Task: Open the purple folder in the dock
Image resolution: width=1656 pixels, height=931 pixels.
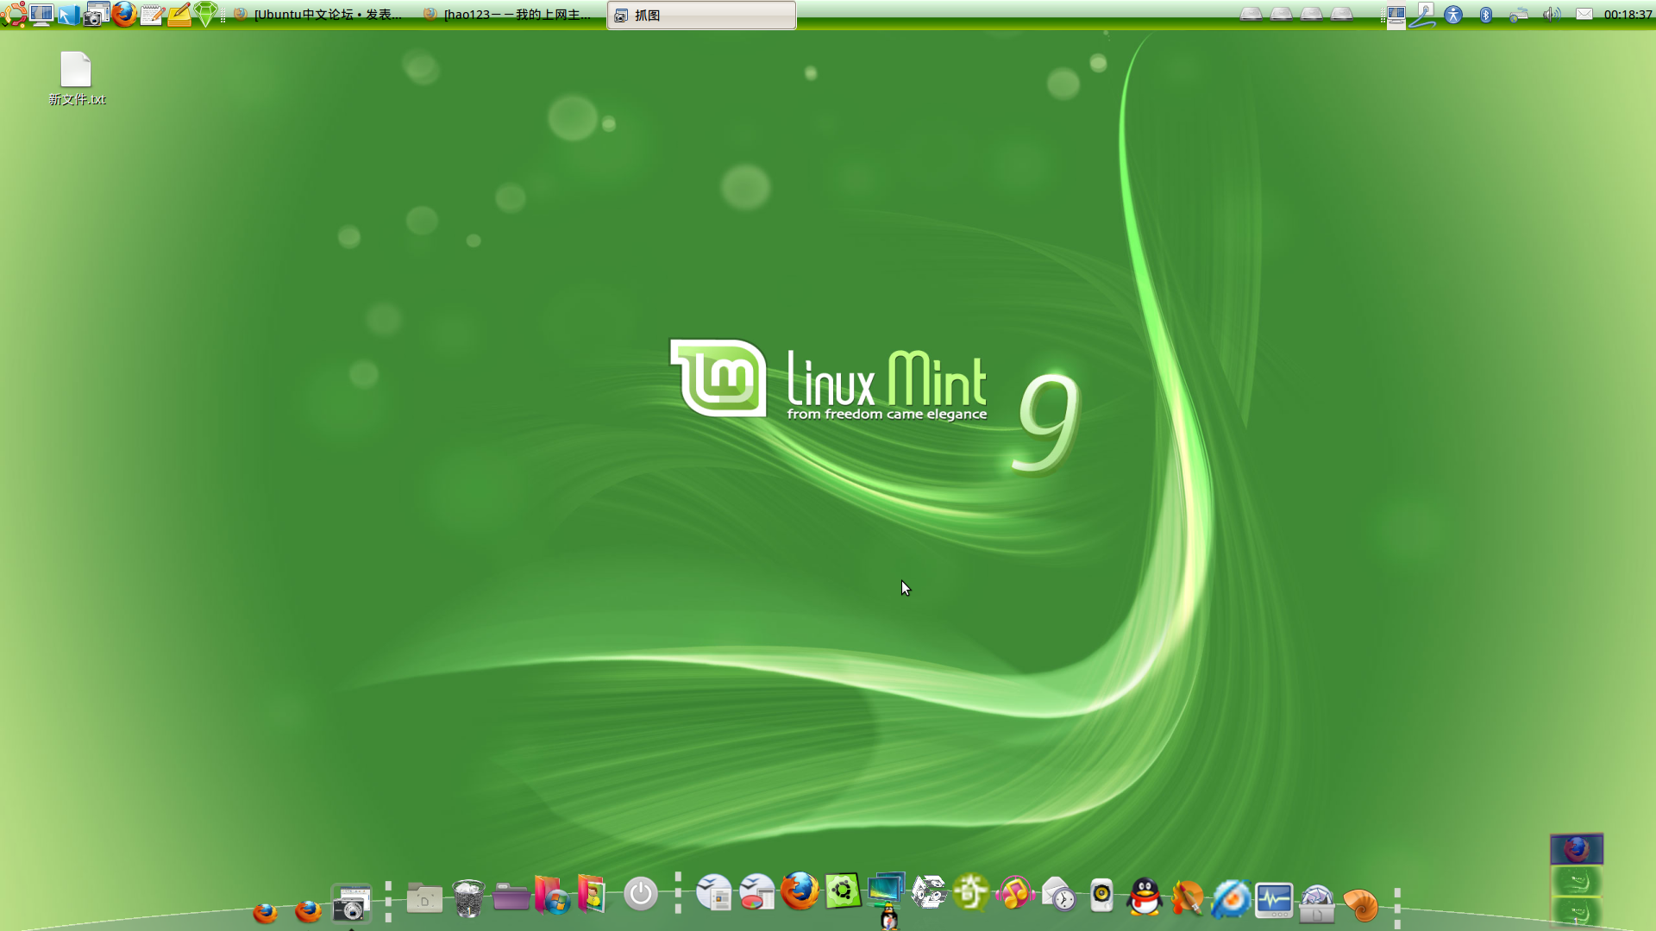Action: coord(511,897)
